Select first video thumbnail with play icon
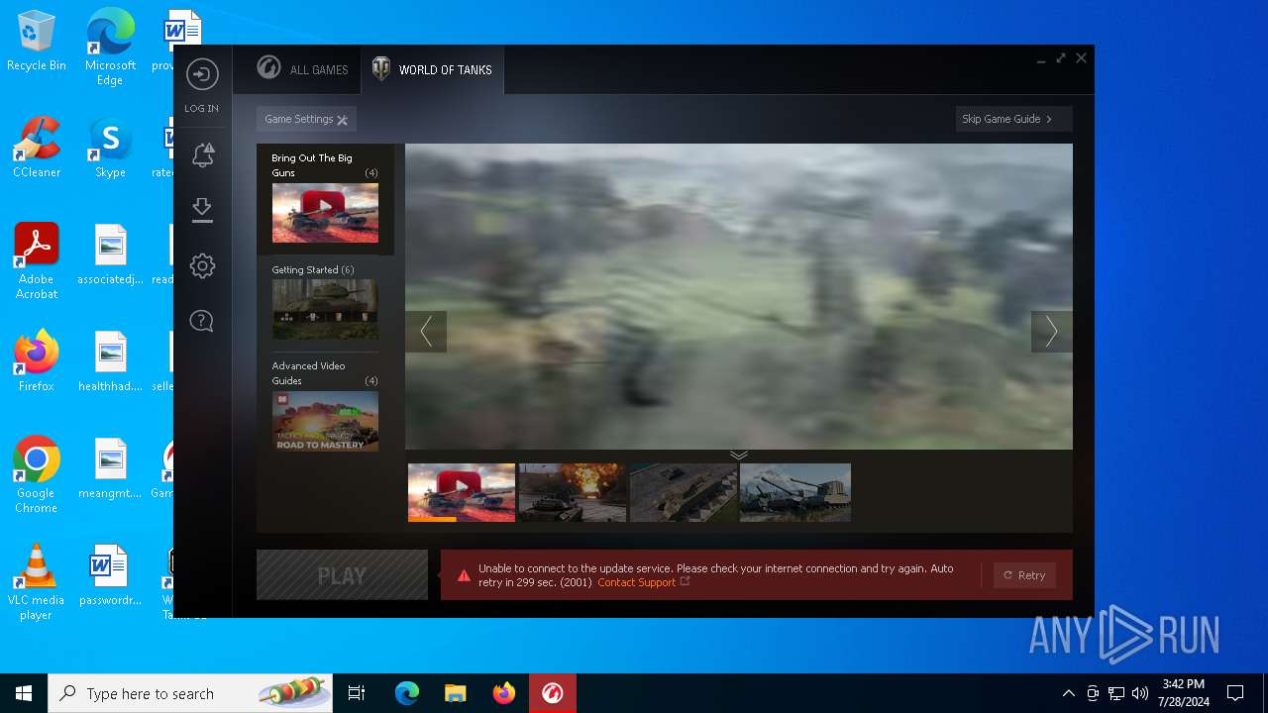 point(462,492)
